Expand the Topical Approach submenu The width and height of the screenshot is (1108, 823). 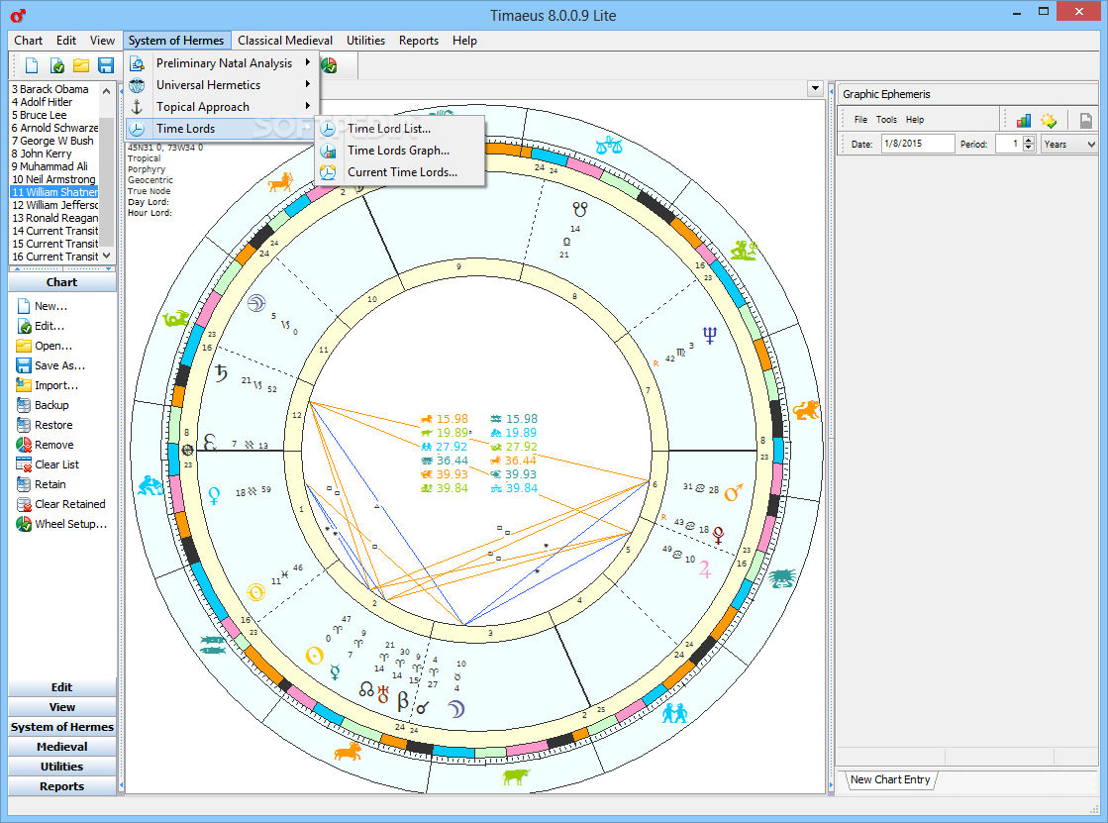point(307,106)
